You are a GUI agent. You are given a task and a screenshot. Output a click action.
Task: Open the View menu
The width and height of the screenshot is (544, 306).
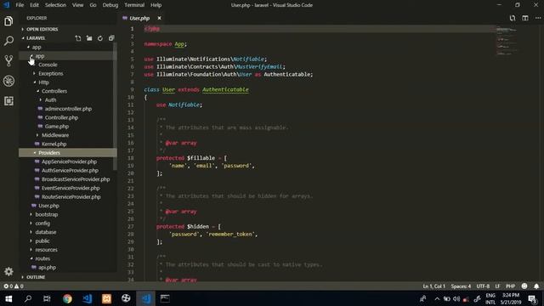(77, 5)
